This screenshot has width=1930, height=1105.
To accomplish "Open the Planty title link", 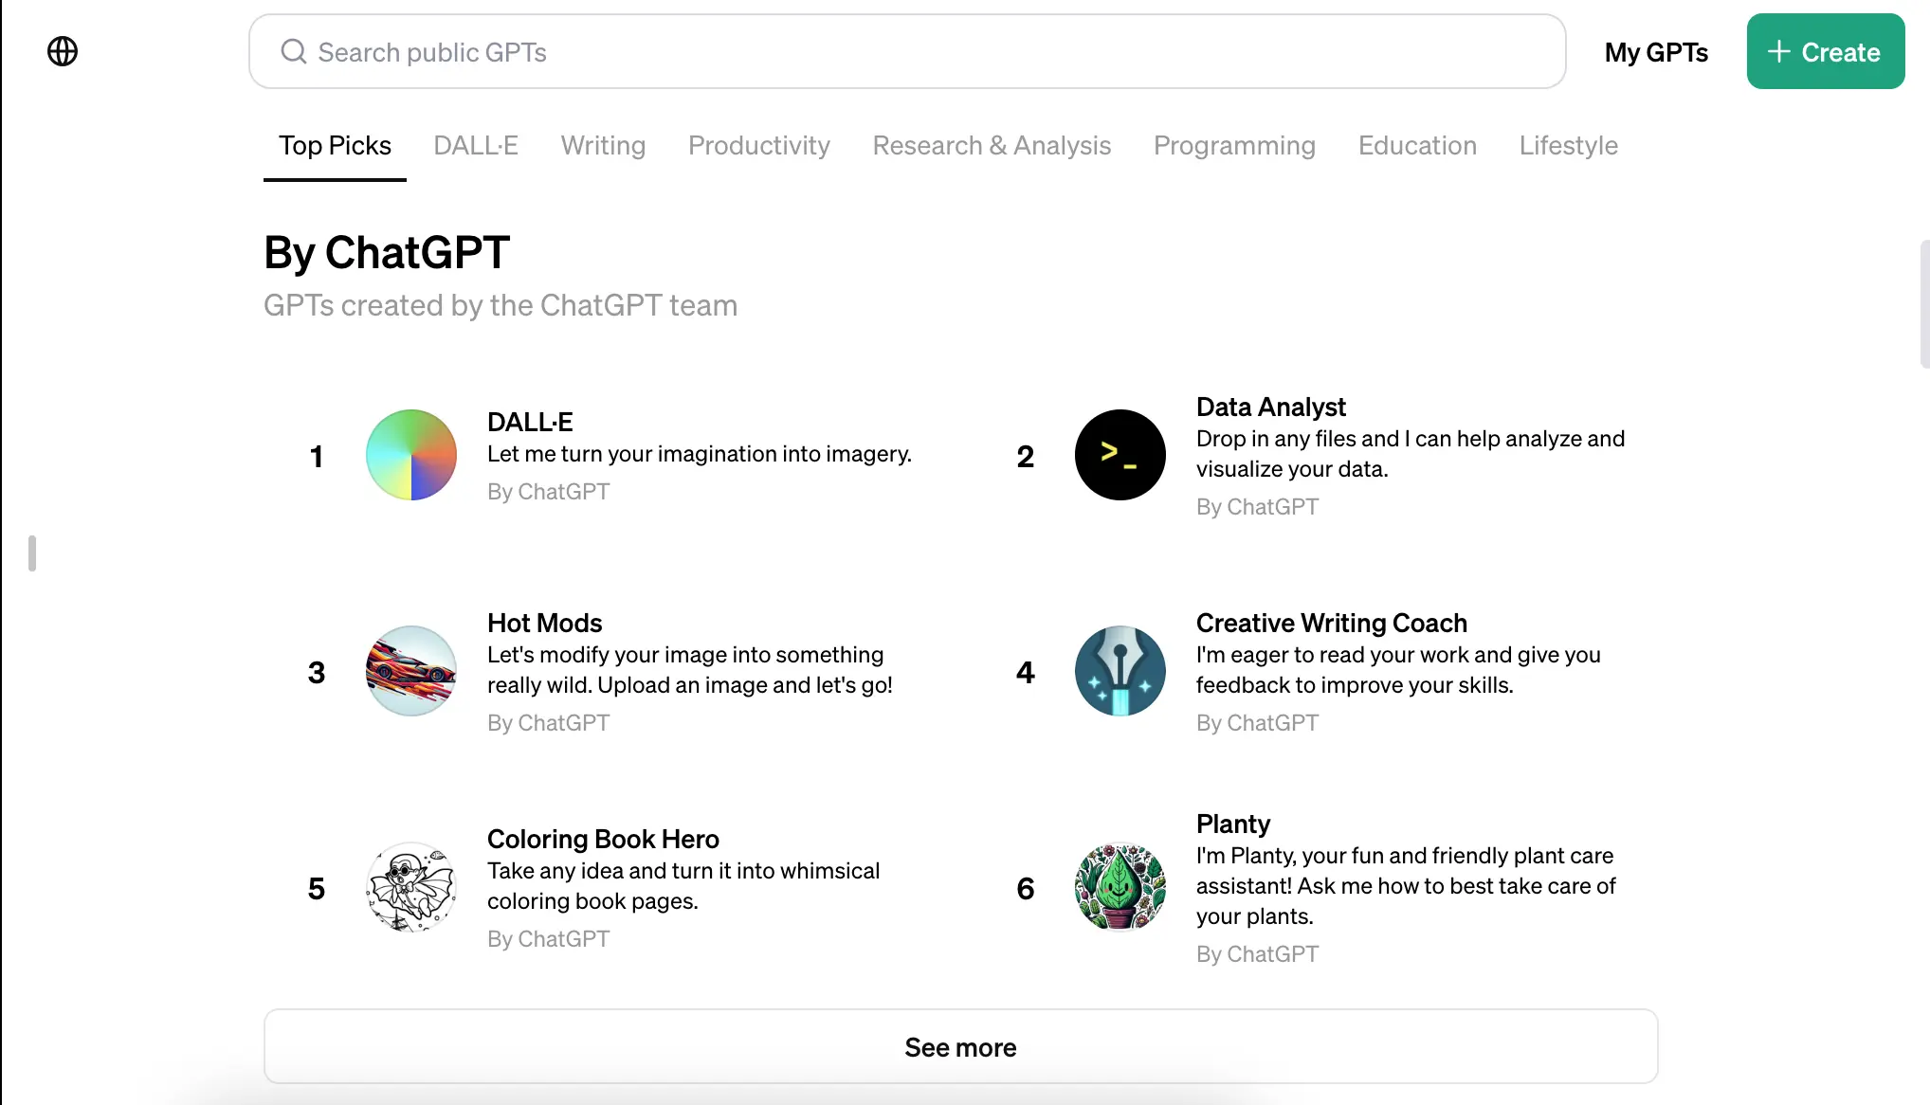I will [x=1232, y=824].
